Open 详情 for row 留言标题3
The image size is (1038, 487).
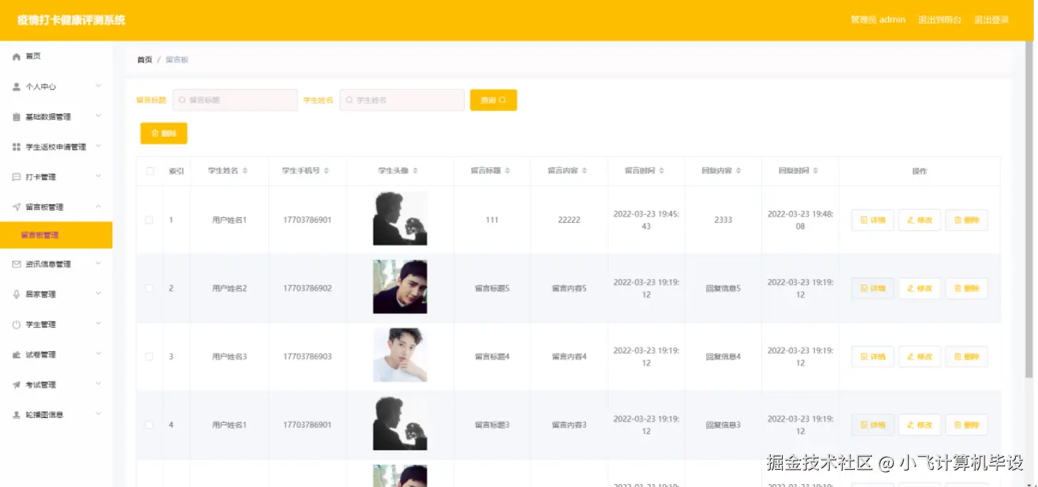pos(873,425)
